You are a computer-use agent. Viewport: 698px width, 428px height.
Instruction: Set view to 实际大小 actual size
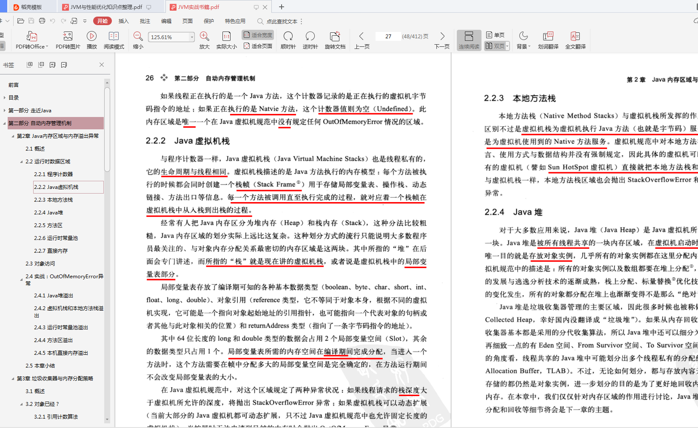pos(226,40)
